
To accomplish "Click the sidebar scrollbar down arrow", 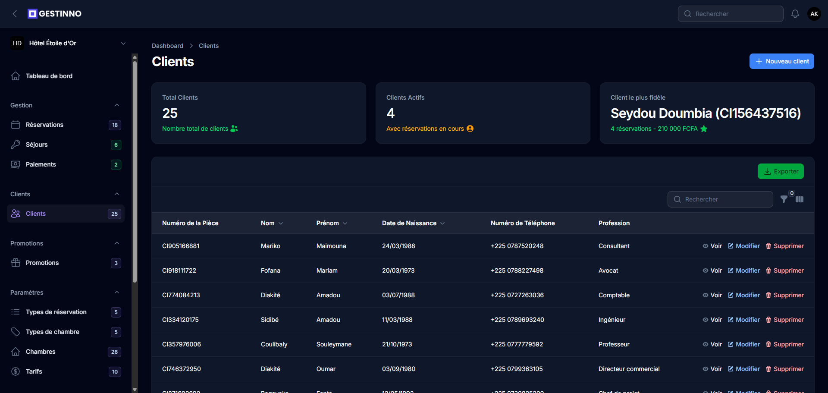I will (x=135, y=390).
